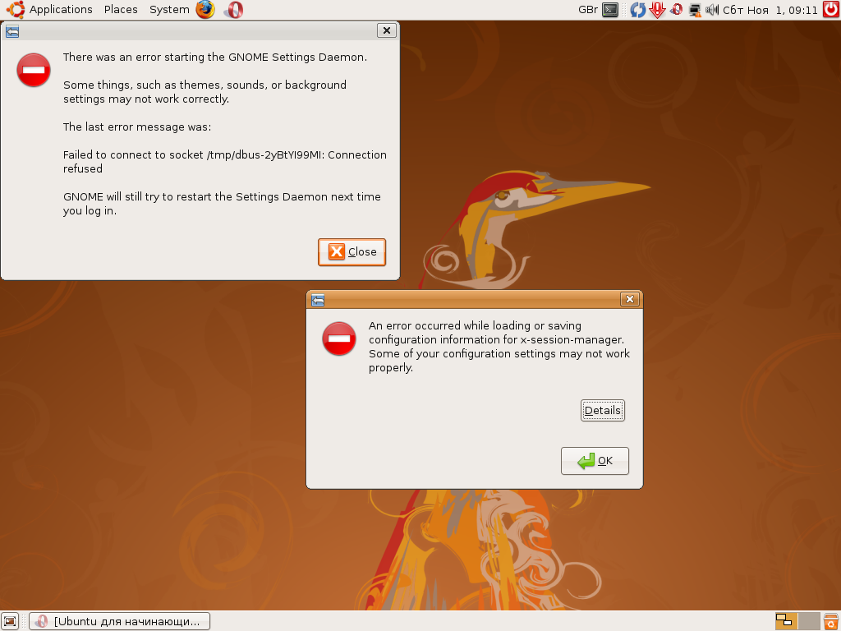Click the red power/quit button icon

pos(830,10)
